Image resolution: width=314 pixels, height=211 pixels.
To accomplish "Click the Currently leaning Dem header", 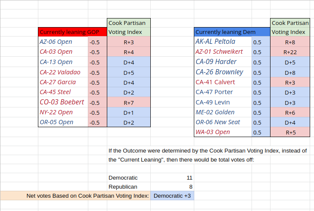I will tap(232, 32).
